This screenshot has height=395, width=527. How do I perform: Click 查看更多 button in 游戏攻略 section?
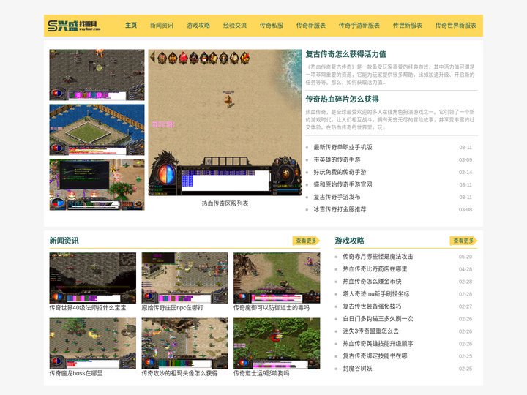(463, 241)
